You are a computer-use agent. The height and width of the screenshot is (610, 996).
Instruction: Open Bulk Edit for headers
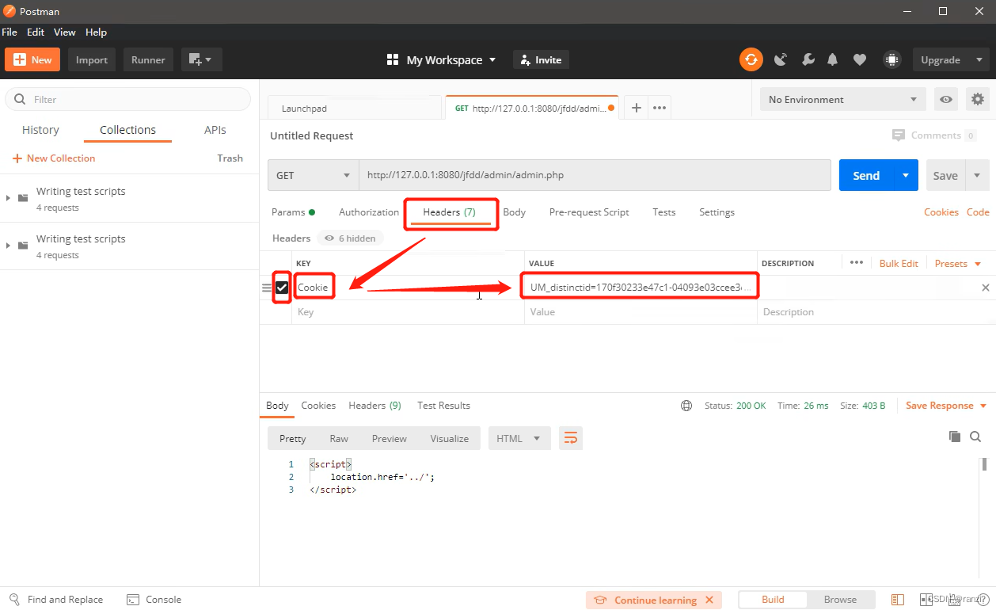899,263
